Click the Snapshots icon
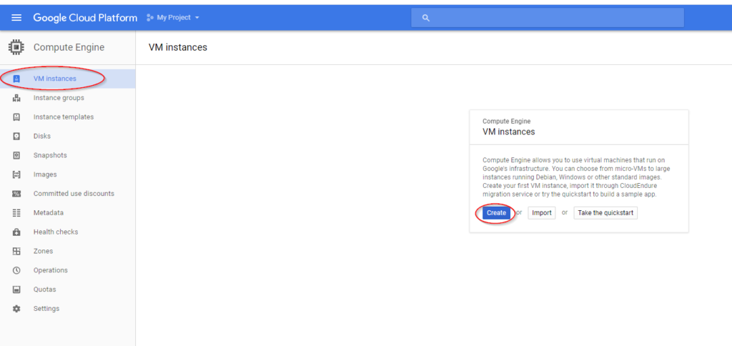 click(16, 156)
